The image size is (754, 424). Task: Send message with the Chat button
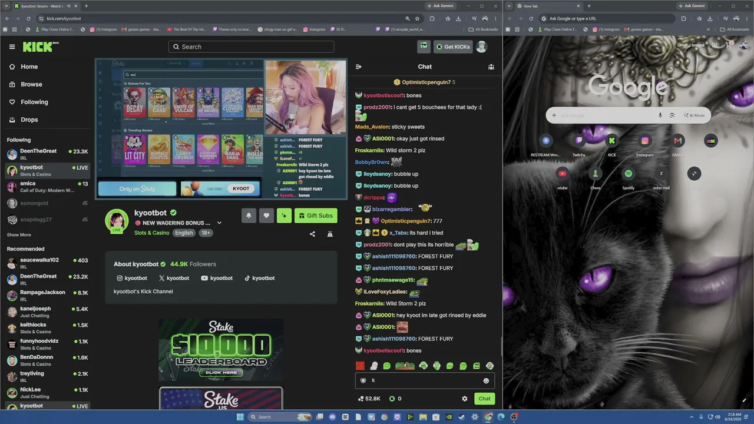click(x=484, y=399)
